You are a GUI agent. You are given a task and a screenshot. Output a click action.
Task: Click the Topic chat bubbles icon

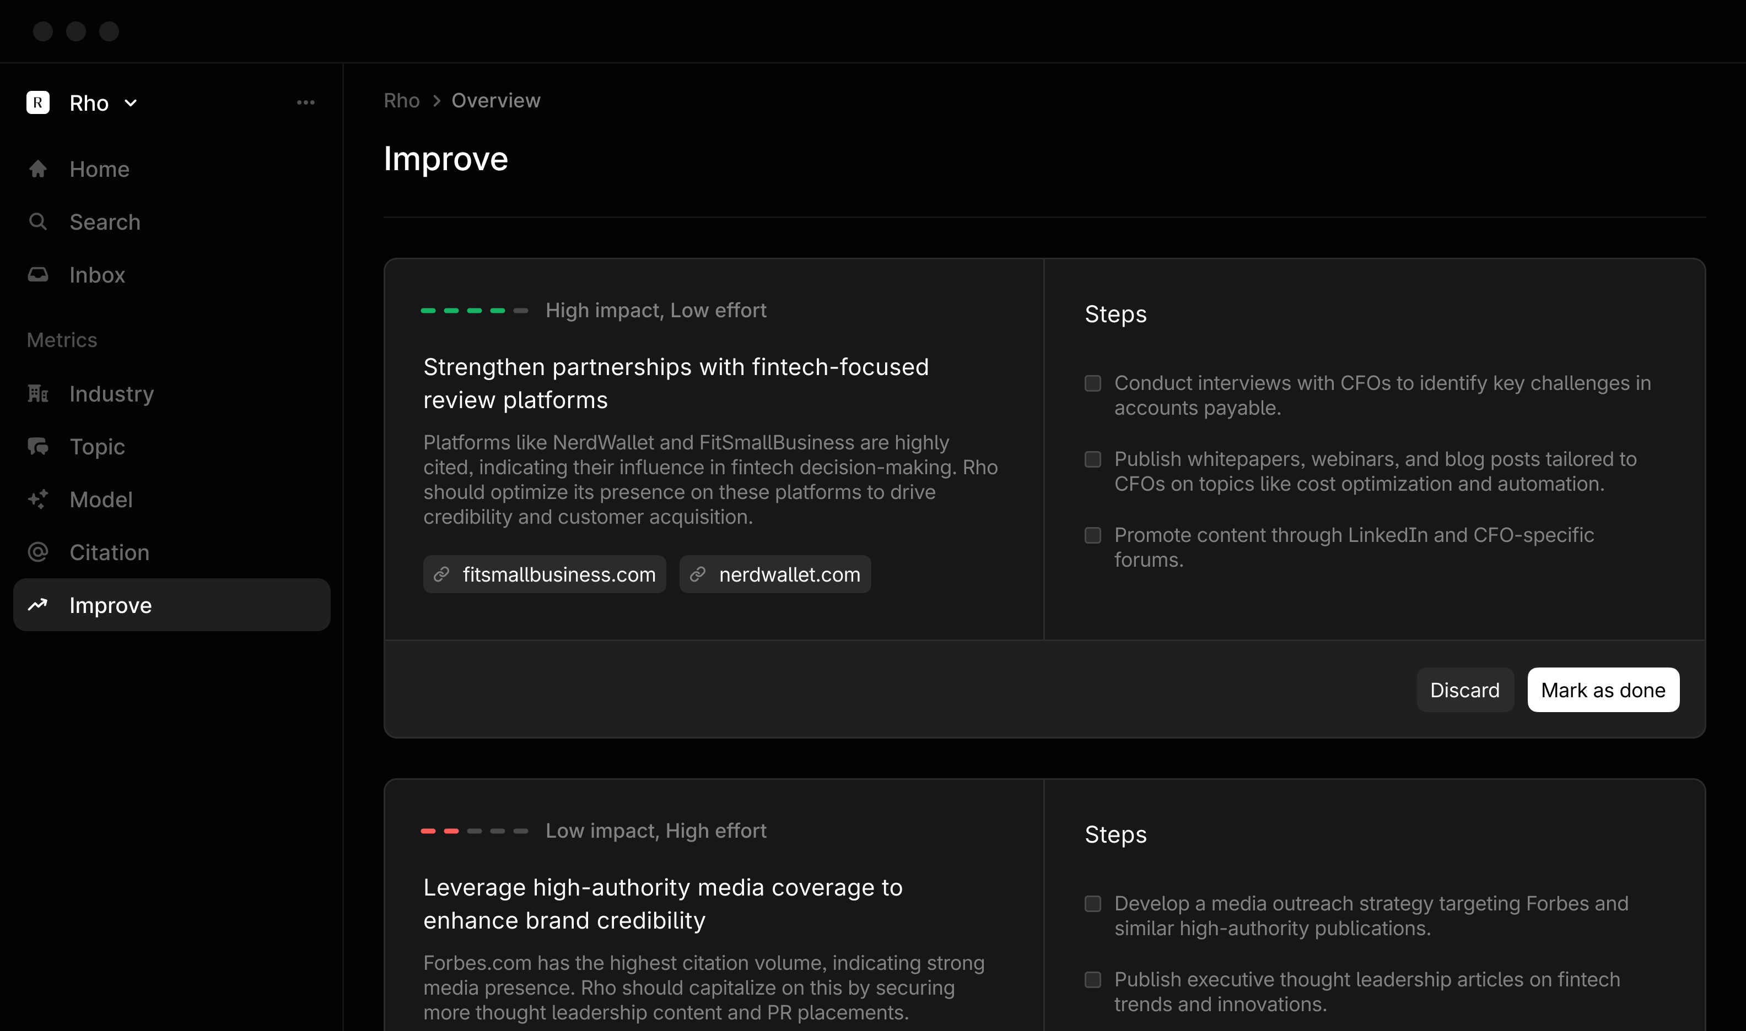pos(38,446)
